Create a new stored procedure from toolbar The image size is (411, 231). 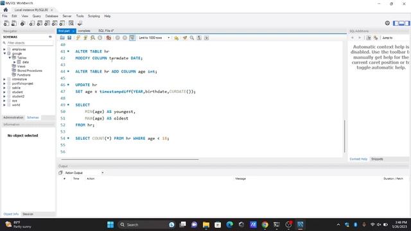pos(55,23)
